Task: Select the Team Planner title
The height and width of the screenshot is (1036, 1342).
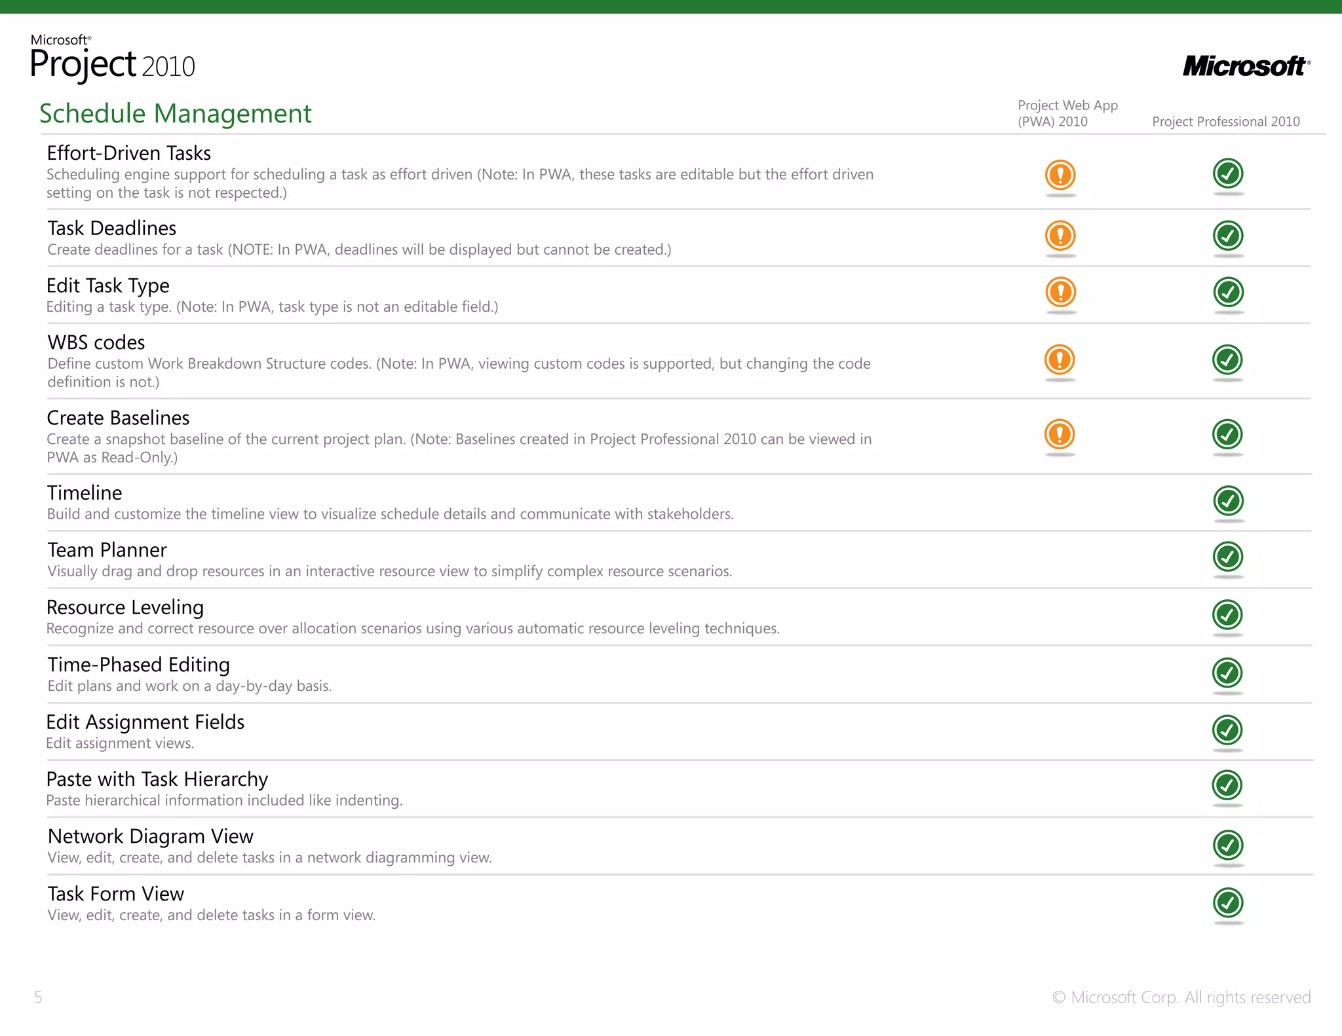Action: 107,550
